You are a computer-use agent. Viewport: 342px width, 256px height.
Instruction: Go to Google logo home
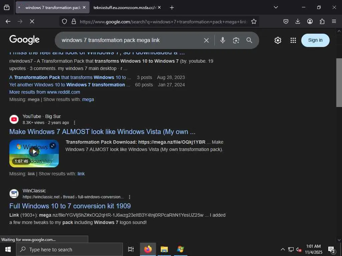(24, 40)
